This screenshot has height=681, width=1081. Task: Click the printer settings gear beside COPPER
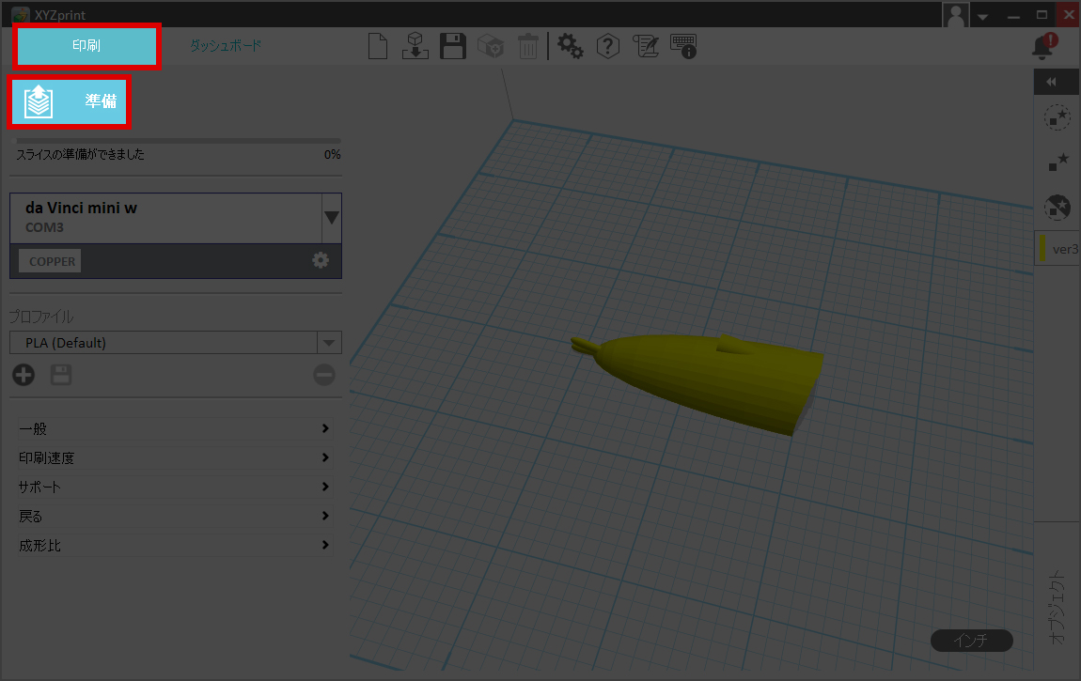point(321,260)
